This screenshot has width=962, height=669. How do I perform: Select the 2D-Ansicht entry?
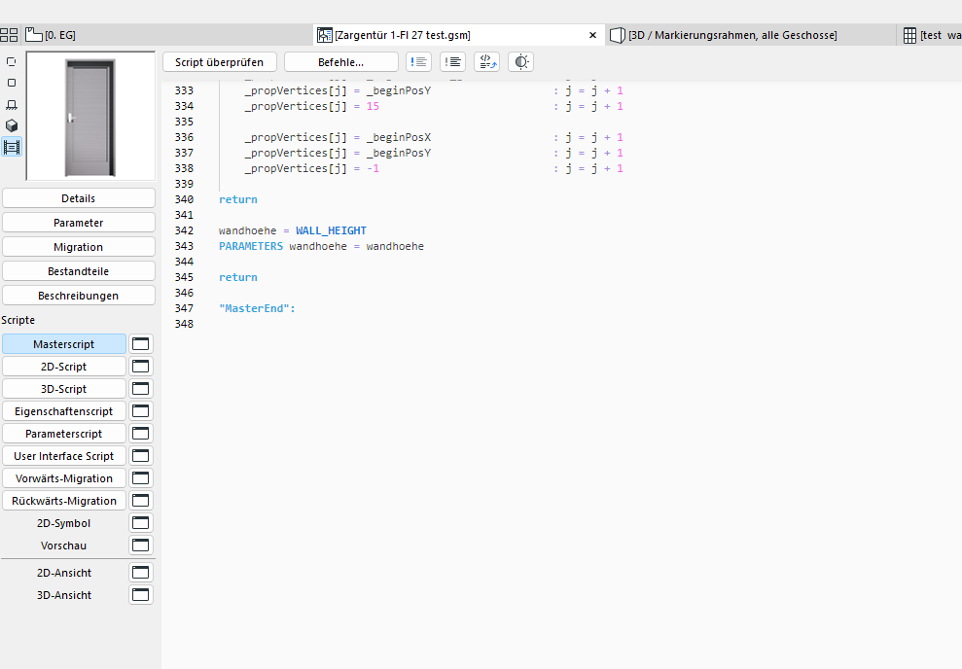pyautogui.click(x=64, y=572)
